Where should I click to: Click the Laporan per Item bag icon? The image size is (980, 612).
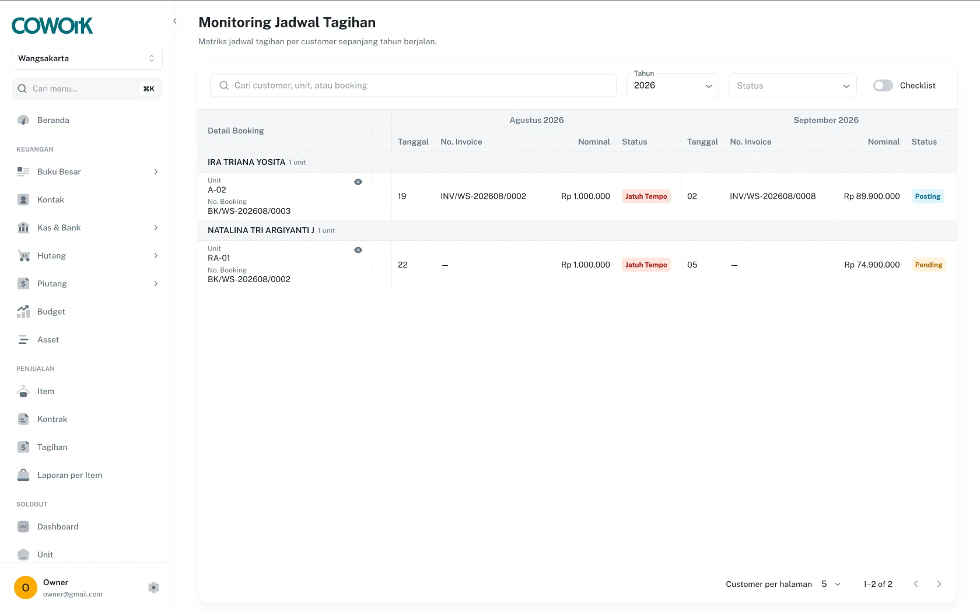[x=23, y=475]
